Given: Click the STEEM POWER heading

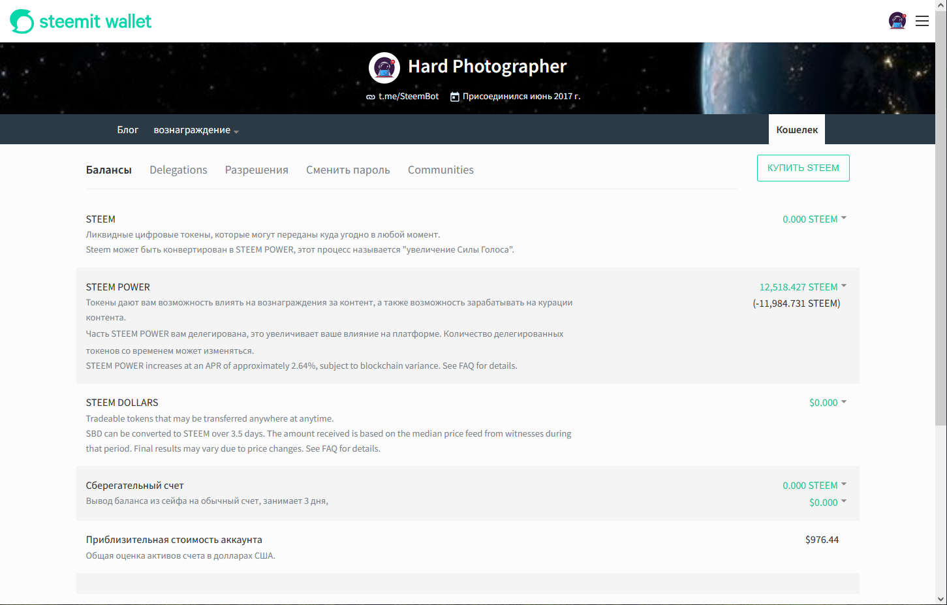Looking at the screenshot, I should tap(118, 287).
